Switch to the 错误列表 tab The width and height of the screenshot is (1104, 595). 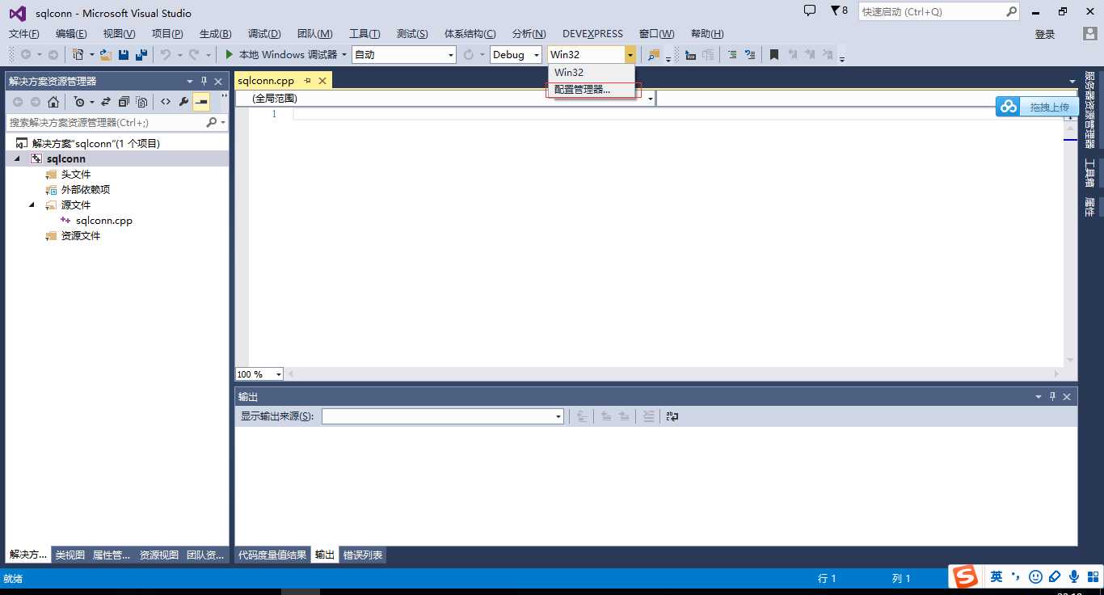[x=363, y=555]
